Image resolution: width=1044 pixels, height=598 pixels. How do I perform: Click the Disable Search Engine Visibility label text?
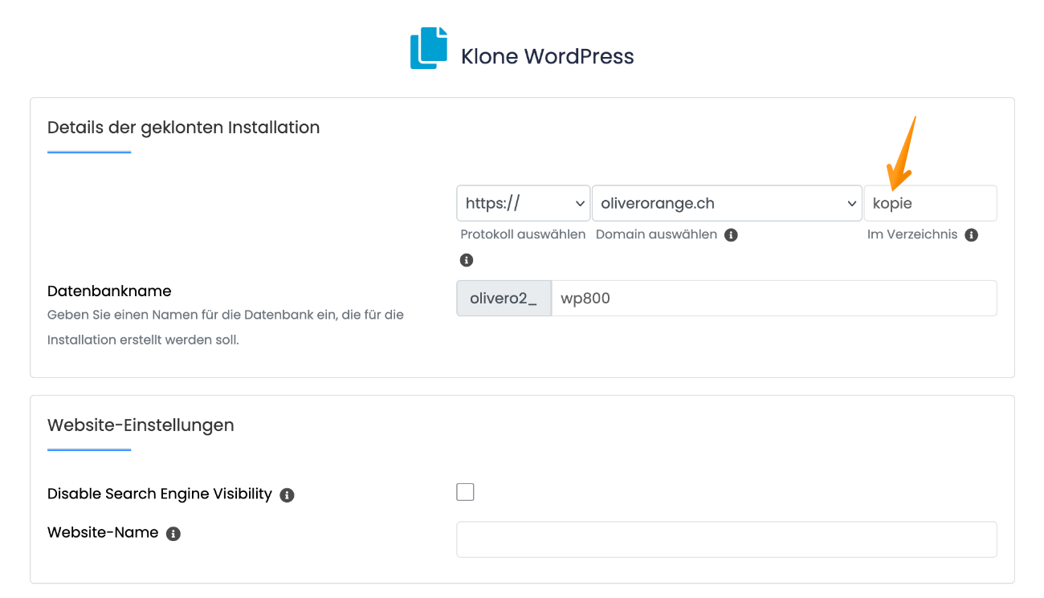point(160,494)
